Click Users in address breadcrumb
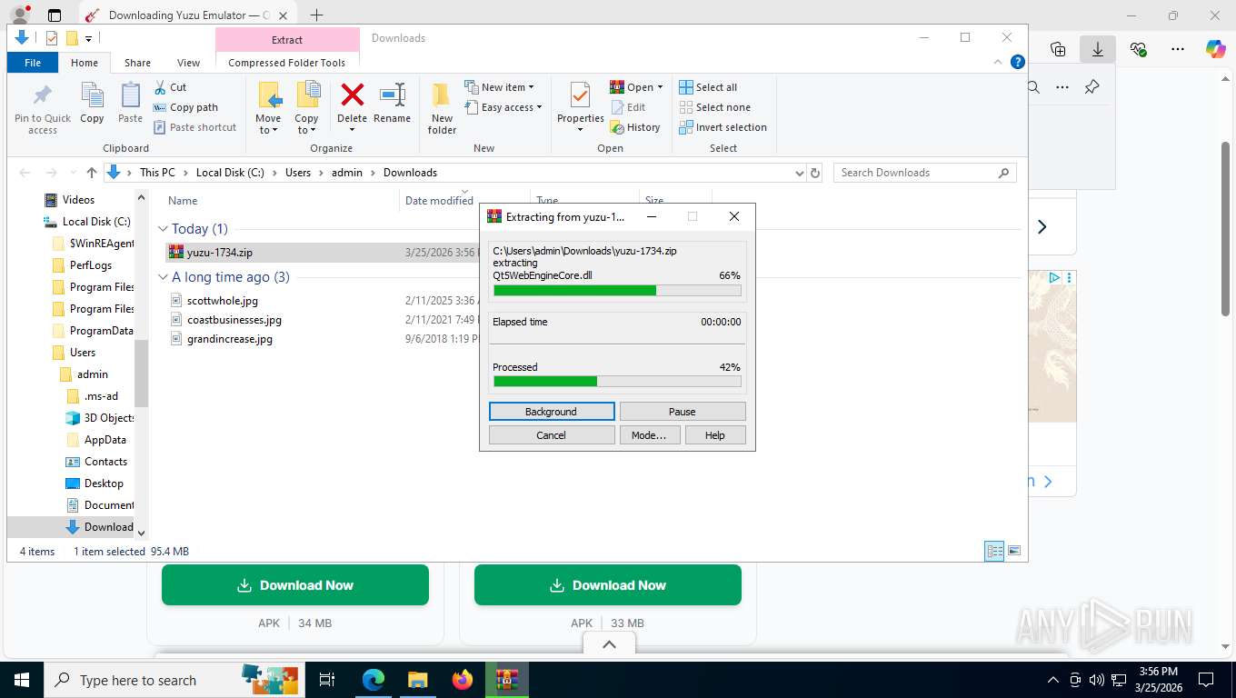The image size is (1236, 698). tap(298, 173)
